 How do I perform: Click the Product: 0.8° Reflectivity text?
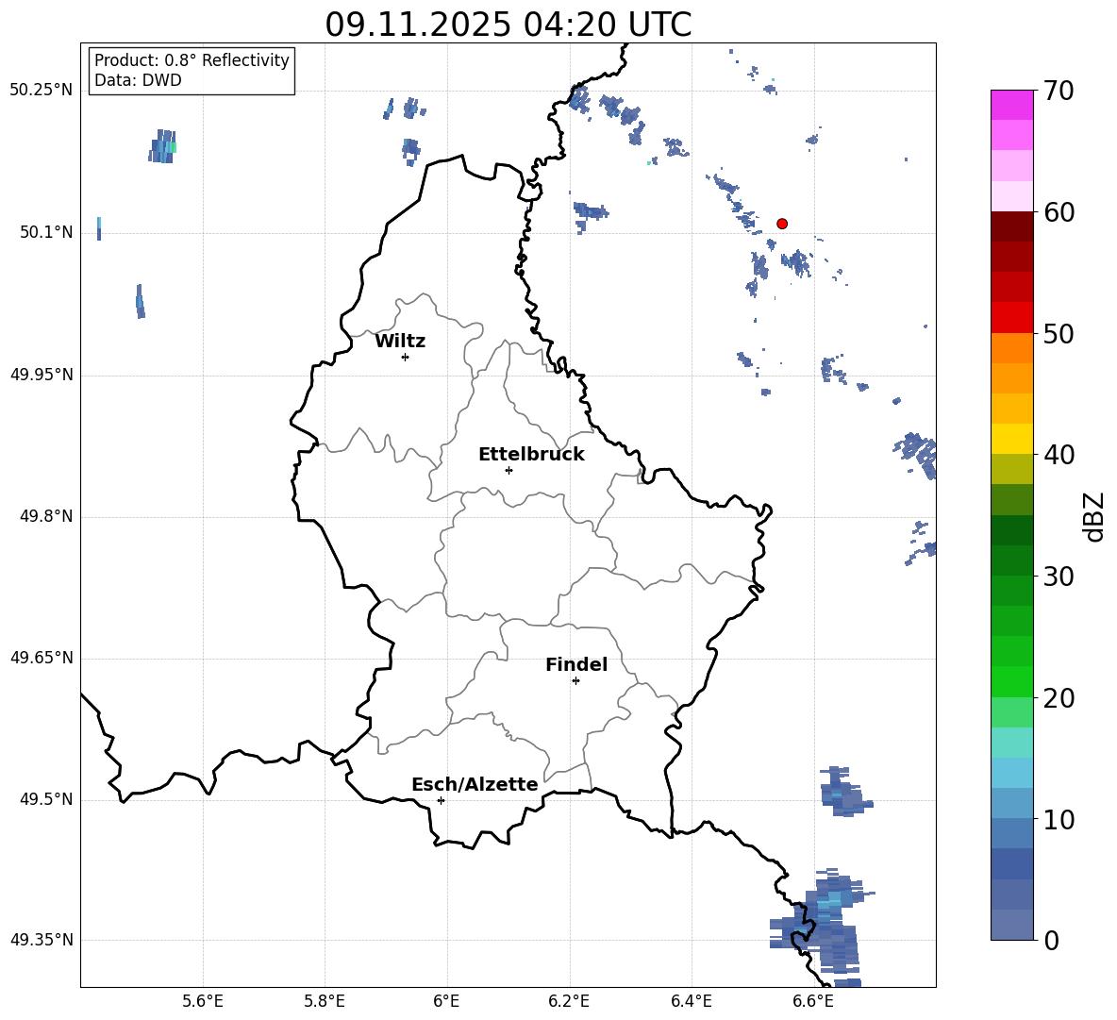click(192, 60)
